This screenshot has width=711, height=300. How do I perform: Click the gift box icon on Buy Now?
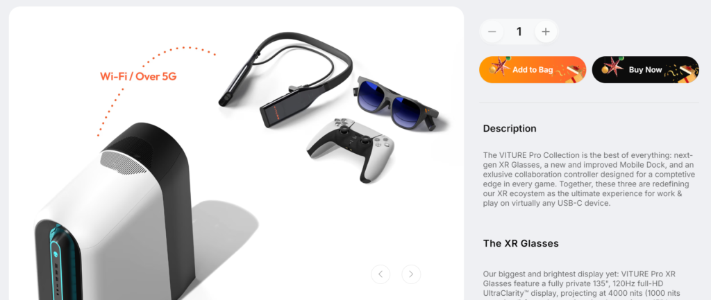[688, 73]
